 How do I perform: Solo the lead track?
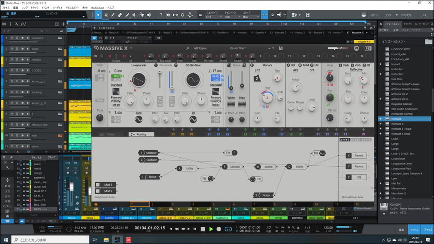17,136
